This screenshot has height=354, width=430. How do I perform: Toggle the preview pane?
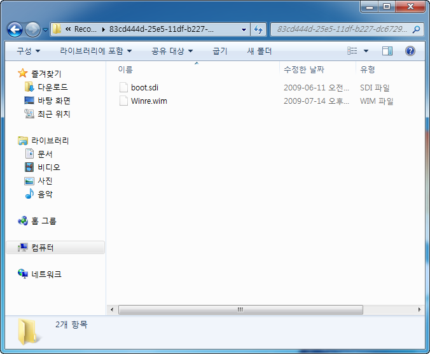click(387, 51)
